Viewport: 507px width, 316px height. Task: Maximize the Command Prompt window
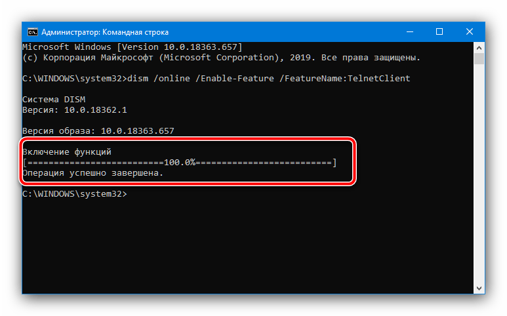pos(439,31)
